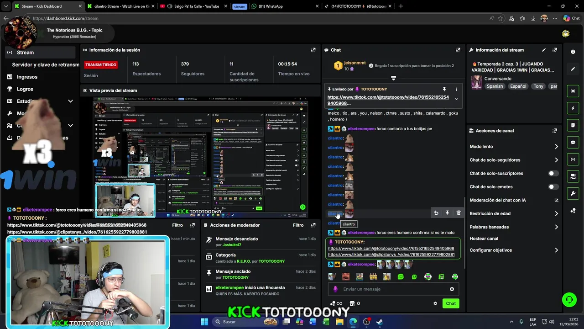Viewport: 584px width, 329px height.
Task: Open Servidor y clave de retransmisión
Action: [x=46, y=65]
